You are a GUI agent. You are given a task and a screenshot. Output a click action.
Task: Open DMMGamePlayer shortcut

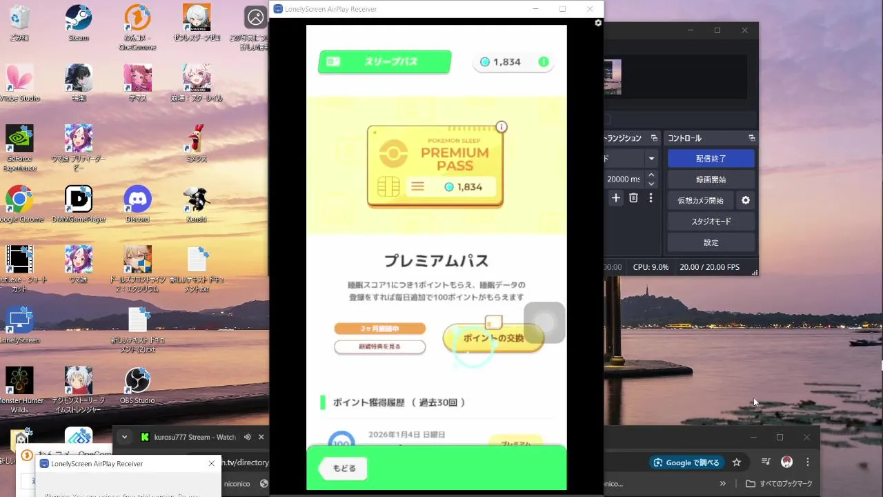(79, 204)
